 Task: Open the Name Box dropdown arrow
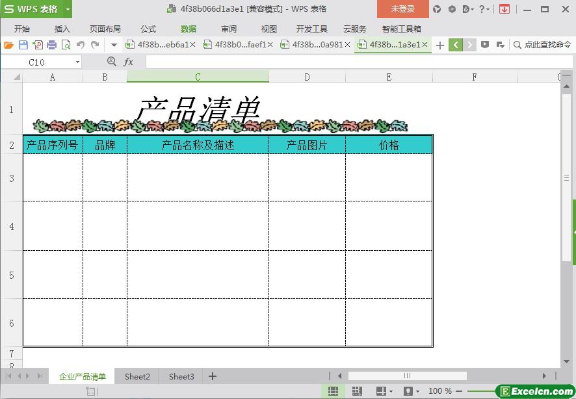[x=77, y=62]
